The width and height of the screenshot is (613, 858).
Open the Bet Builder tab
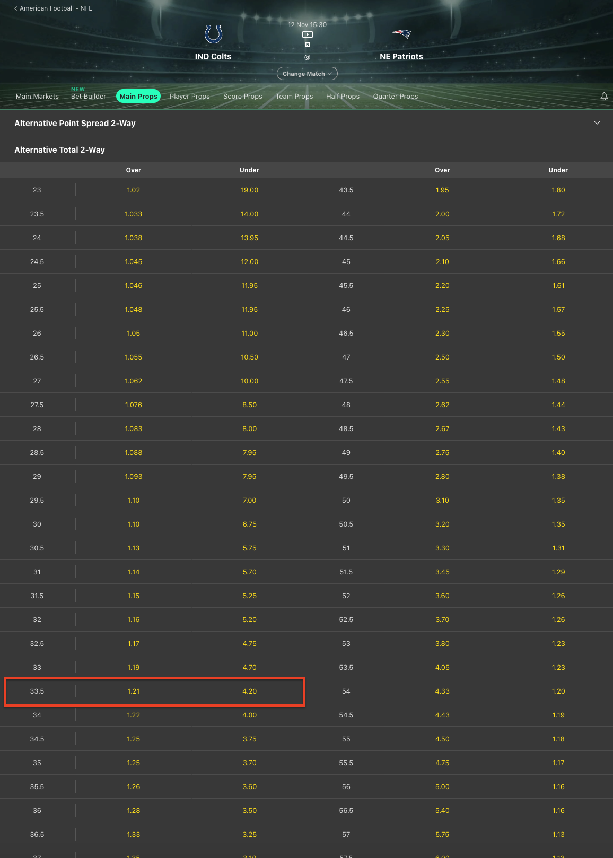[88, 97]
